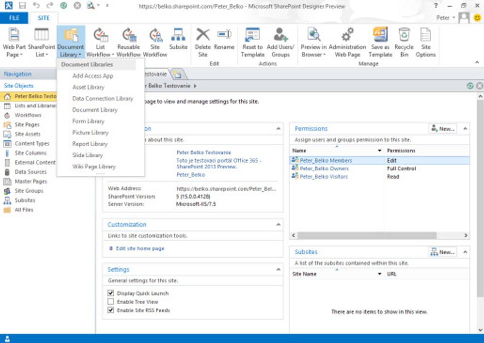Collapse the Site Information section chevron
484x343 pixels.
[x=278, y=129]
